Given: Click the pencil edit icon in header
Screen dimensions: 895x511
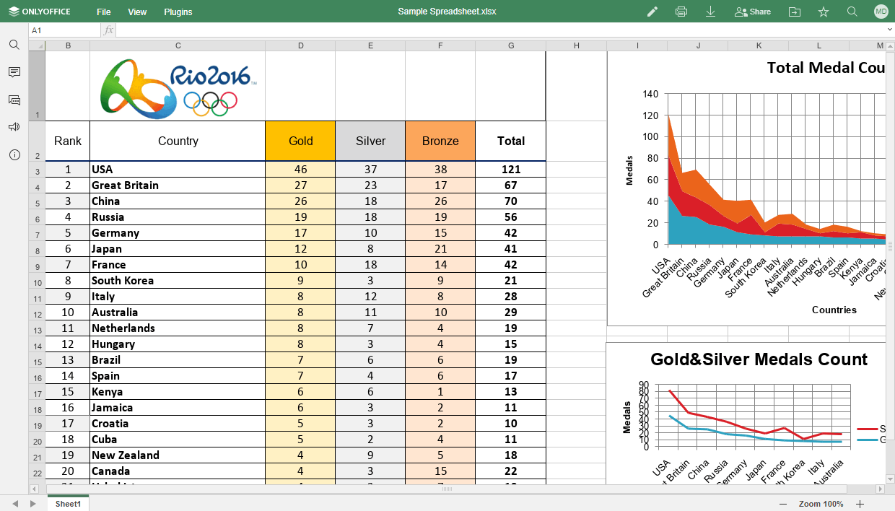Looking at the screenshot, I should tap(652, 12).
